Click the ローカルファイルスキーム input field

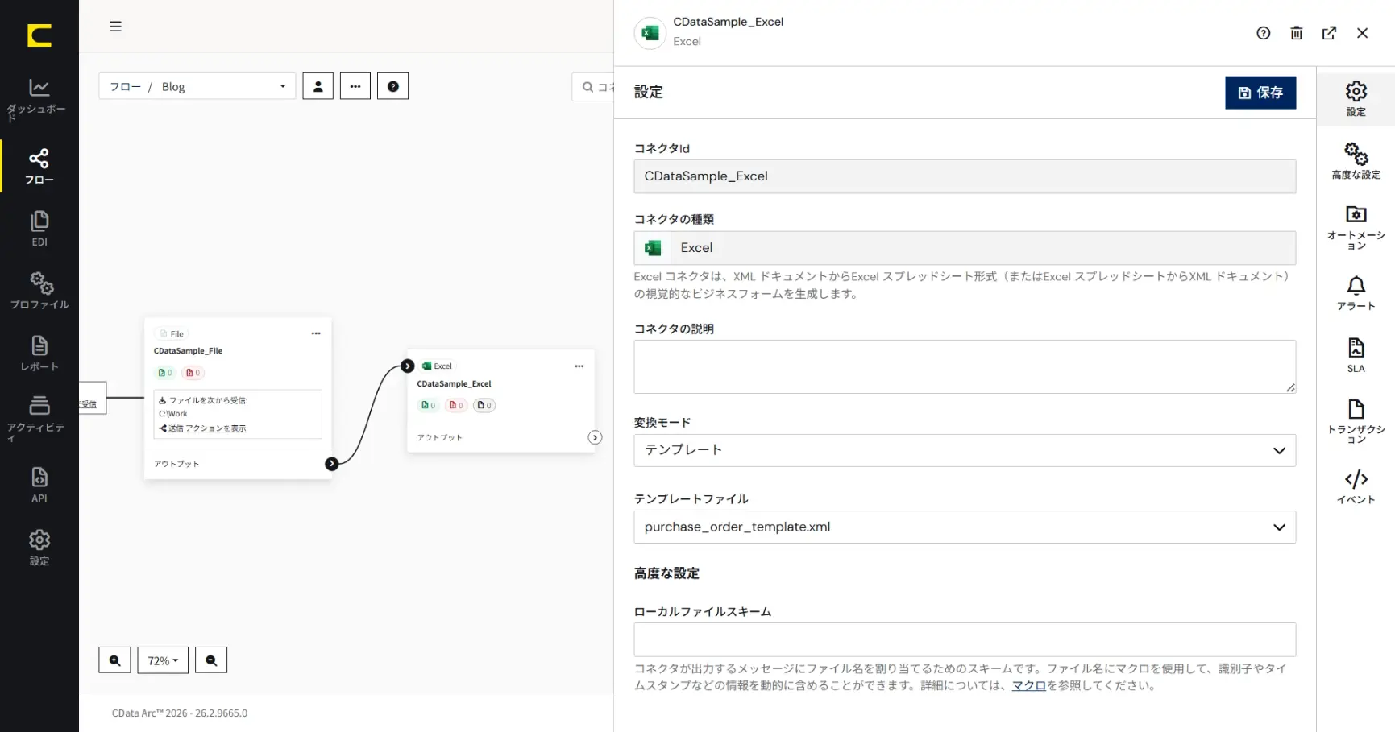click(965, 639)
